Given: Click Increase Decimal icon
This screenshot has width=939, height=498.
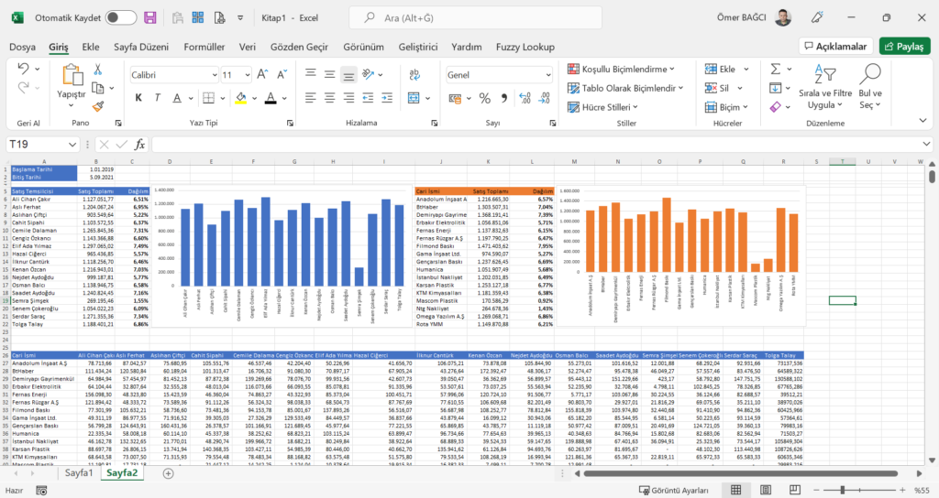Looking at the screenshot, I should tap(525, 98).
